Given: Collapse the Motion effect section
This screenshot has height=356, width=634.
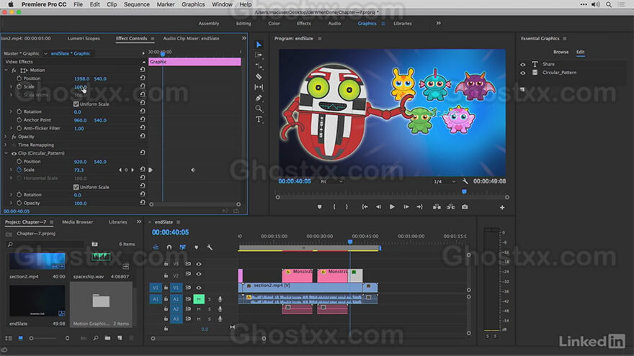Looking at the screenshot, I should [x=6, y=70].
